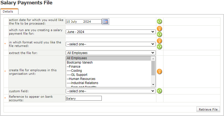224x116 pixels.
Task: Click the action date input field
Action: (83, 22)
